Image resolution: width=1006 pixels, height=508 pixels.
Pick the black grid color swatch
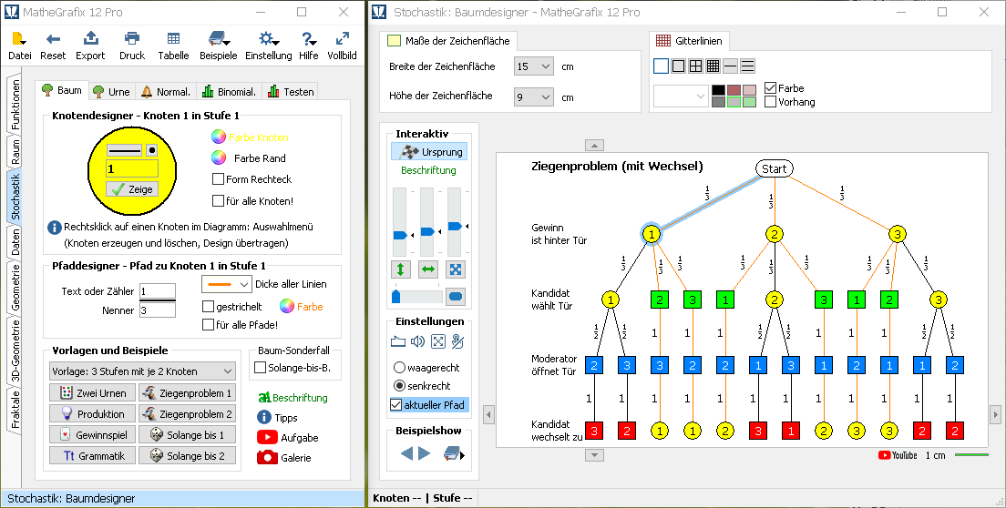[x=719, y=90]
